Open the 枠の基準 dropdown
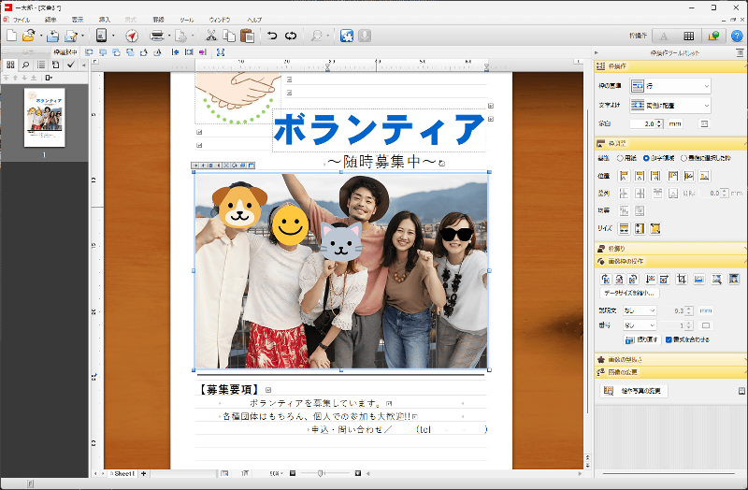 point(669,86)
